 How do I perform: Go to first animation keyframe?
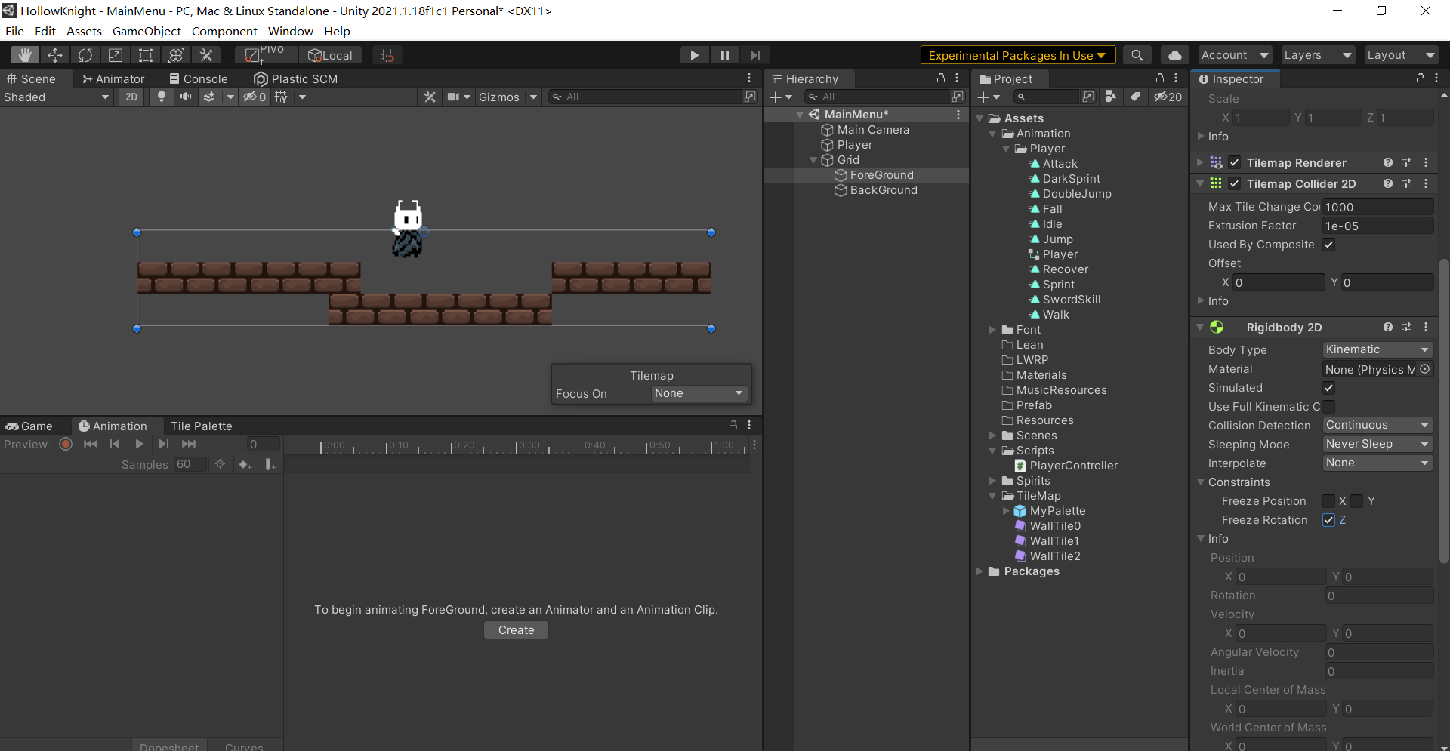coord(91,444)
